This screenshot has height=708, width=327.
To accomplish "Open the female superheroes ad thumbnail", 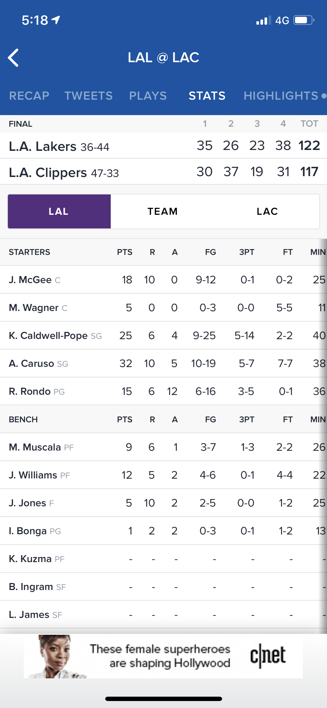I will 55,656.
